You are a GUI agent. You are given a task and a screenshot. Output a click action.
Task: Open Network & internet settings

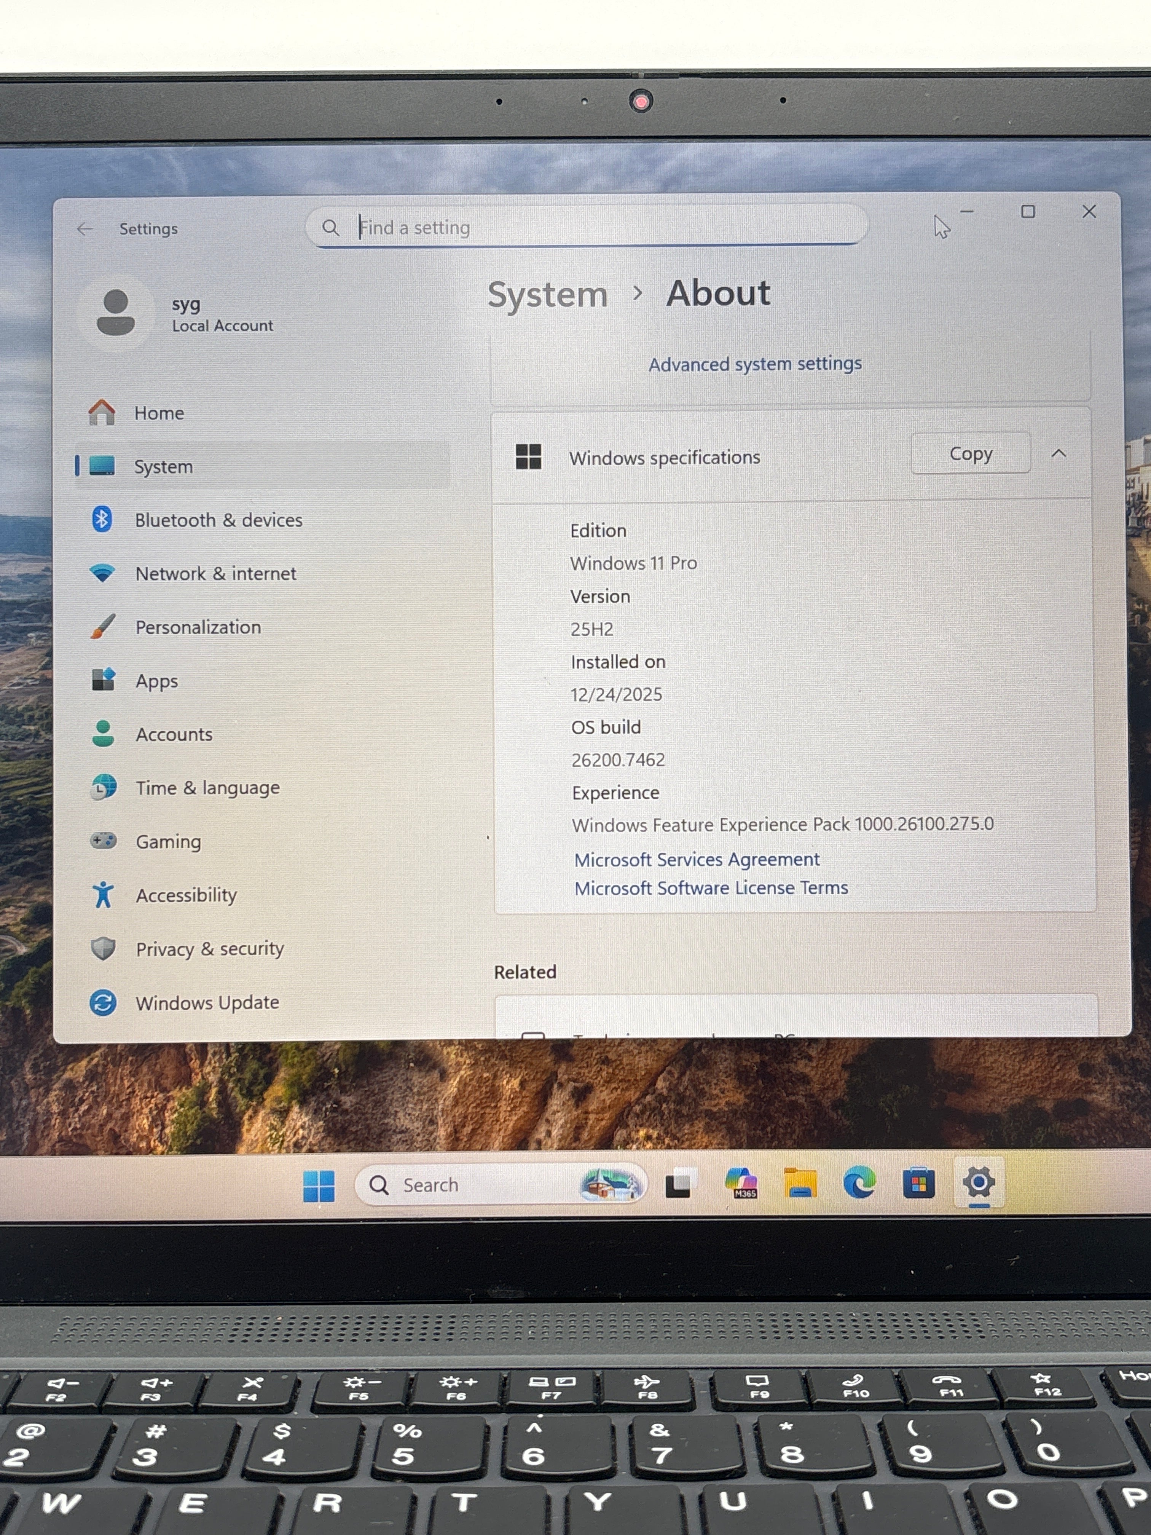point(262,573)
